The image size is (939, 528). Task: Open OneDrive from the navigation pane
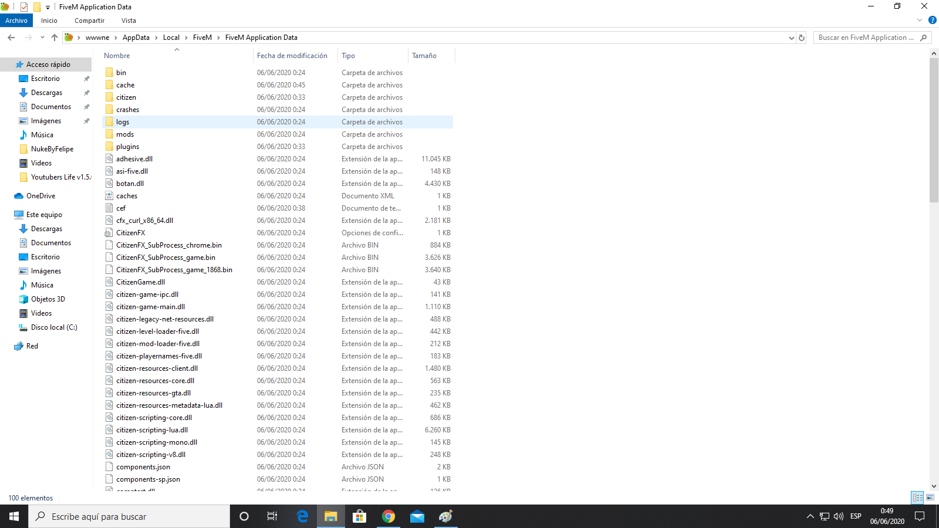(x=40, y=195)
